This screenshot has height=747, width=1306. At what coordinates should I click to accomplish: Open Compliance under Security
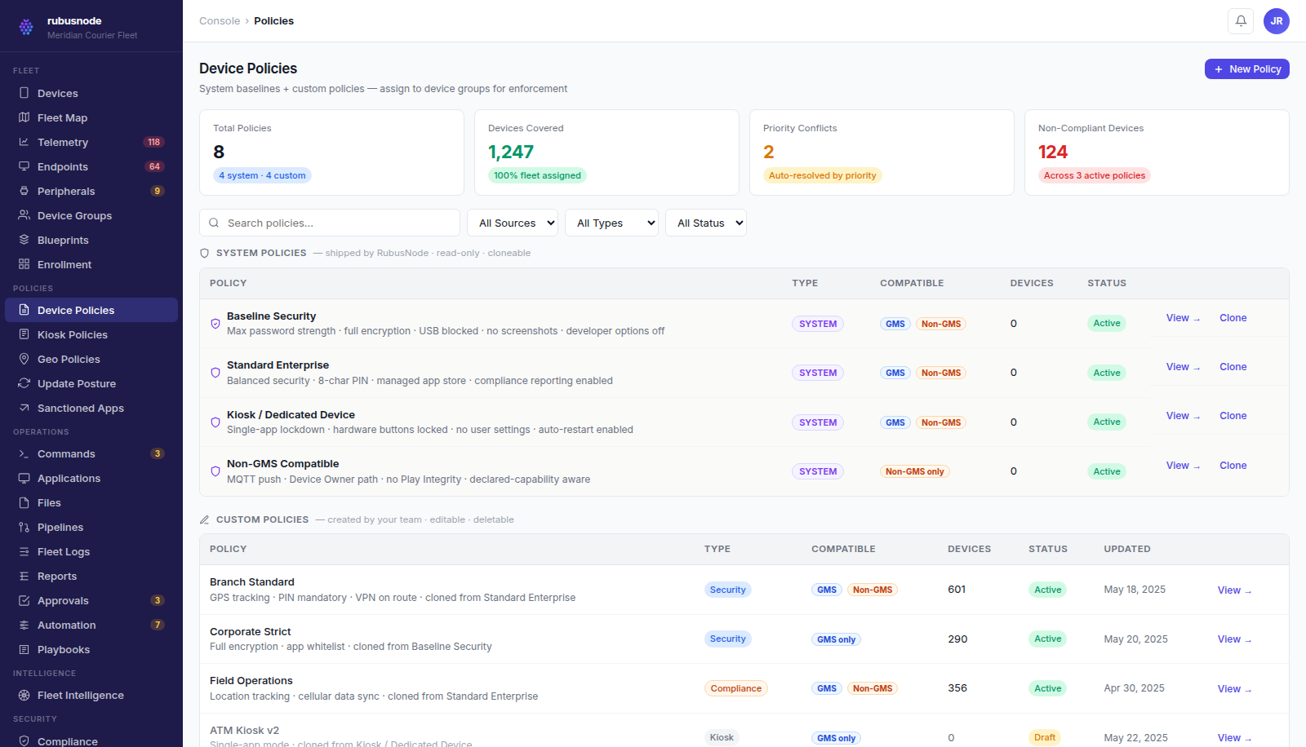pos(91,740)
